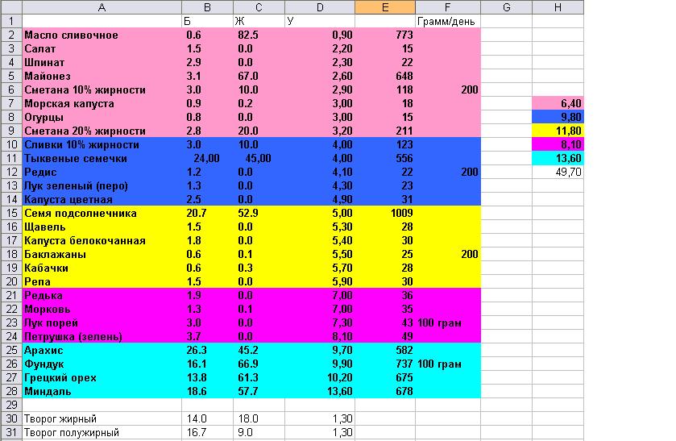Screen dimensions: 676x441
Task: Select the 82.5 fat value cell
Action: point(259,35)
